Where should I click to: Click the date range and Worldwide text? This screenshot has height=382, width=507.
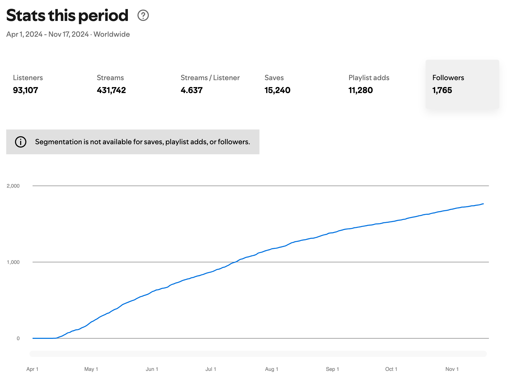tap(68, 34)
